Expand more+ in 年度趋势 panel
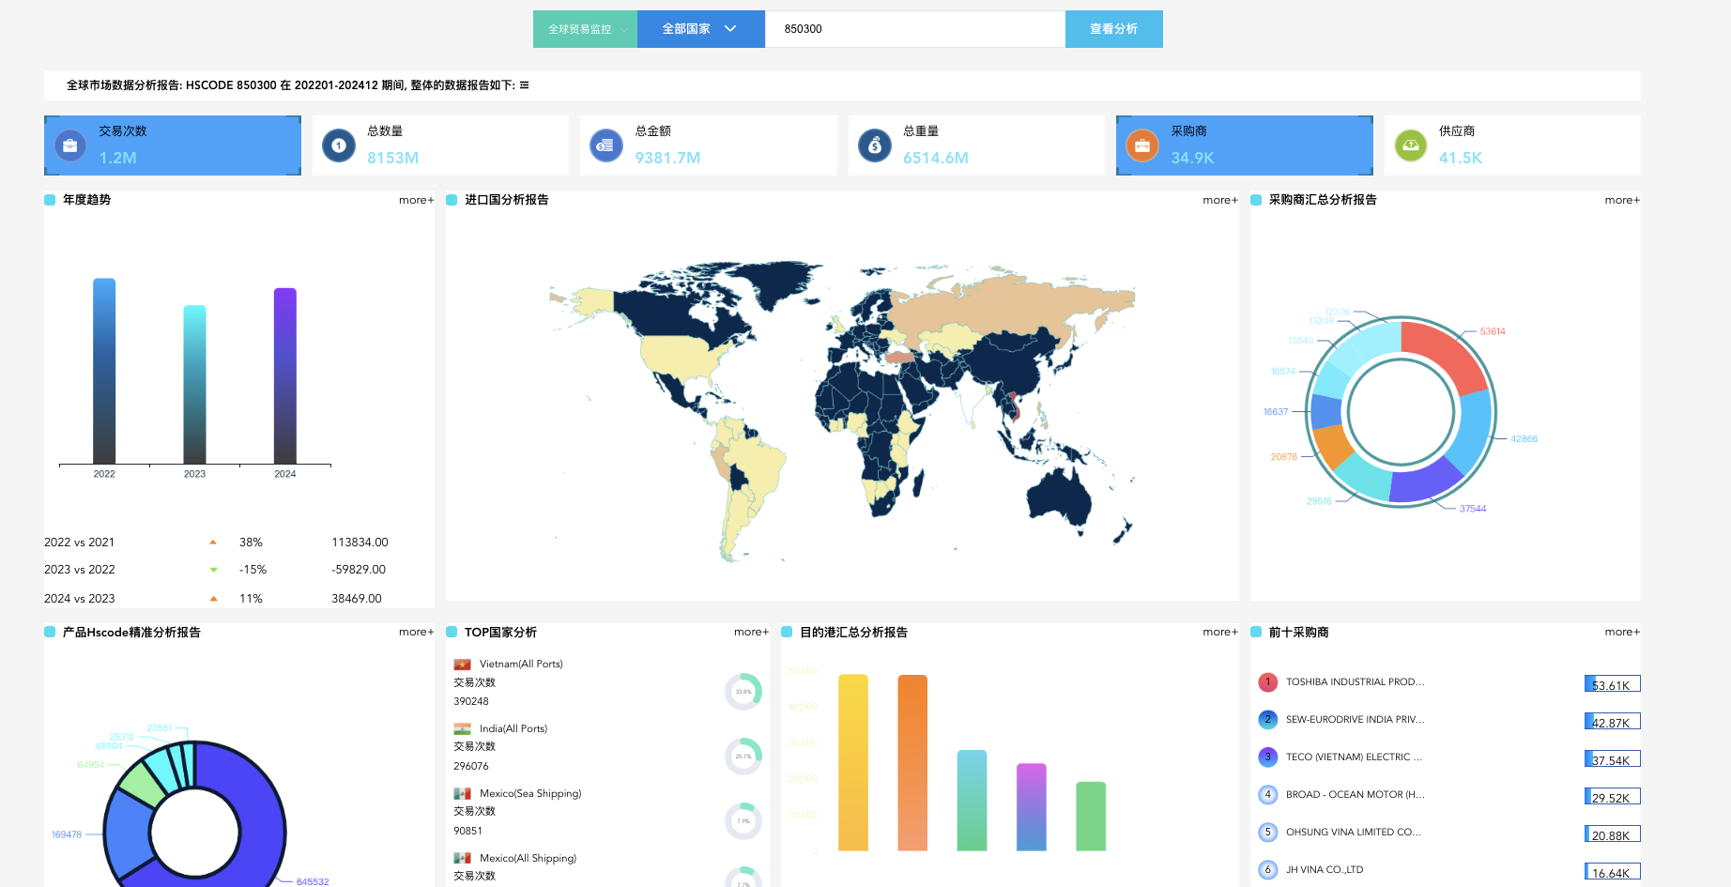Image resolution: width=1731 pixels, height=887 pixels. pyautogui.click(x=416, y=200)
